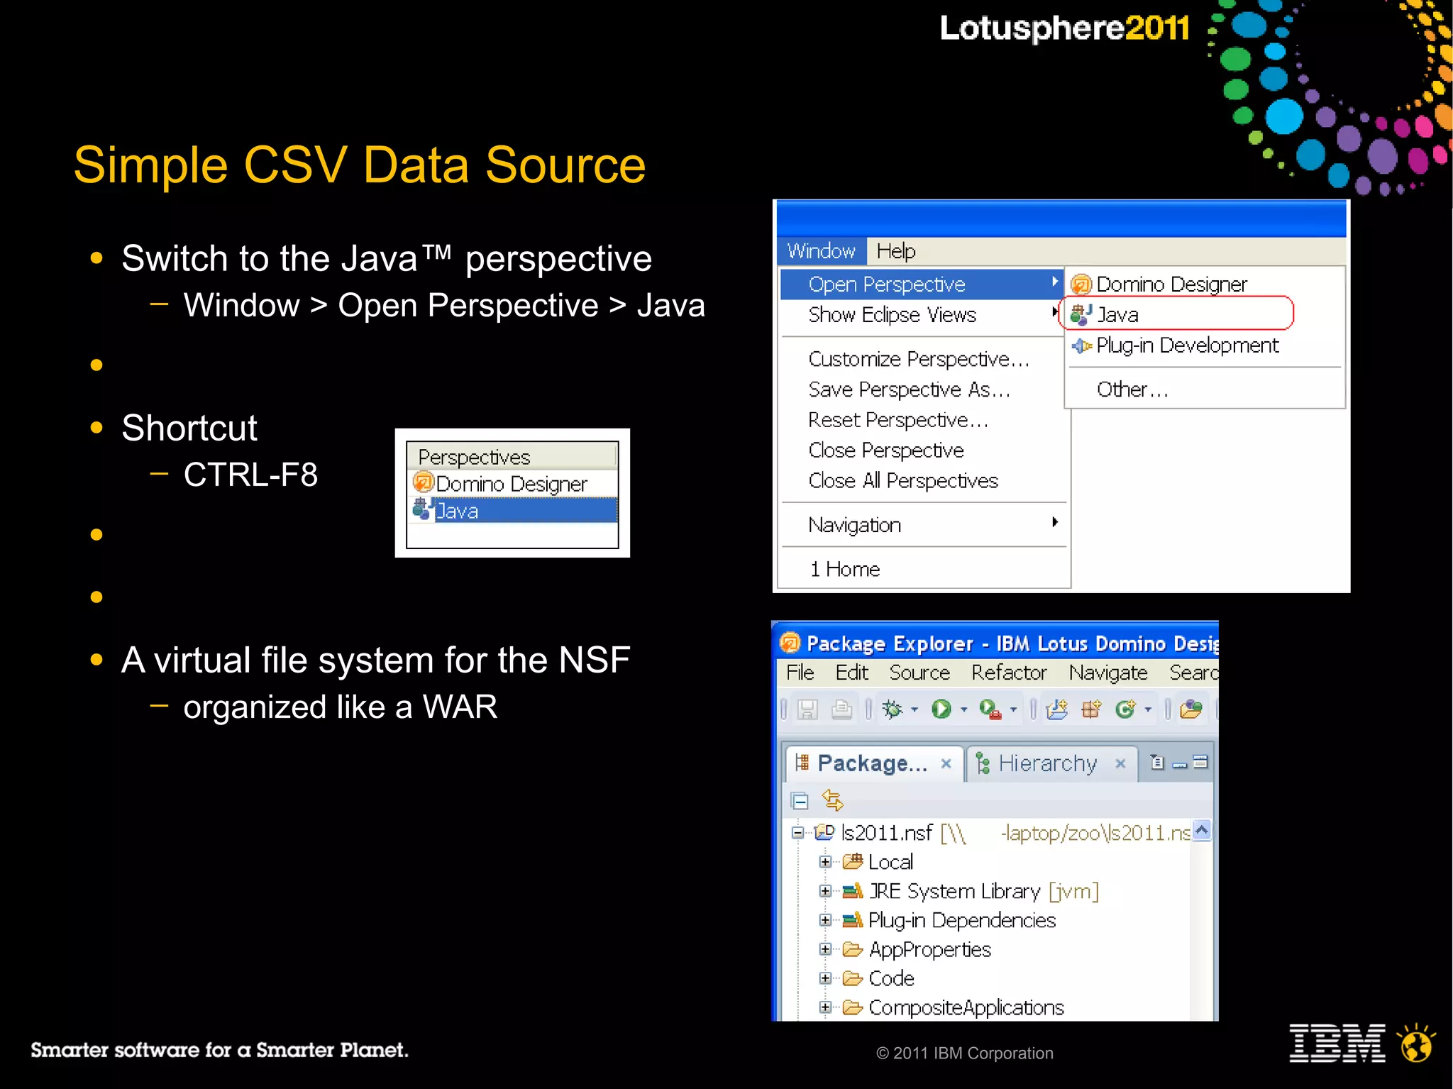Click the tree scrollbar up arrow

(x=1202, y=831)
